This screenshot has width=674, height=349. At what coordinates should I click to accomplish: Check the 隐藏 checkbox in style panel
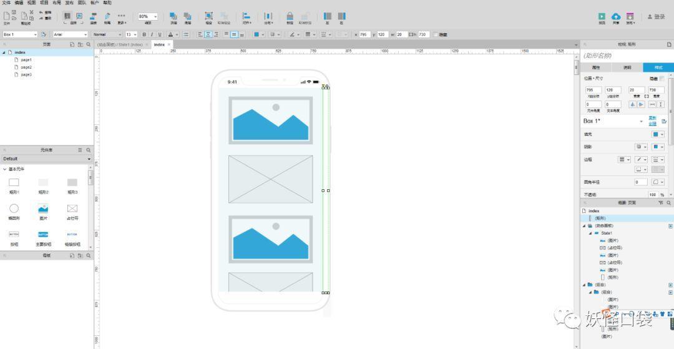tap(662, 79)
